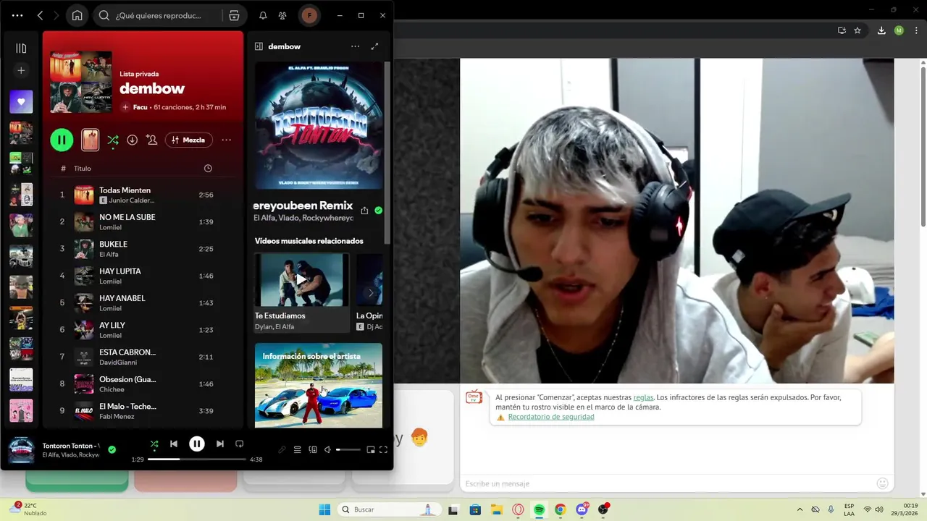This screenshot has height=521, width=927.
Task: Click Now Playing panel scrollbar
Action: (x=387, y=152)
